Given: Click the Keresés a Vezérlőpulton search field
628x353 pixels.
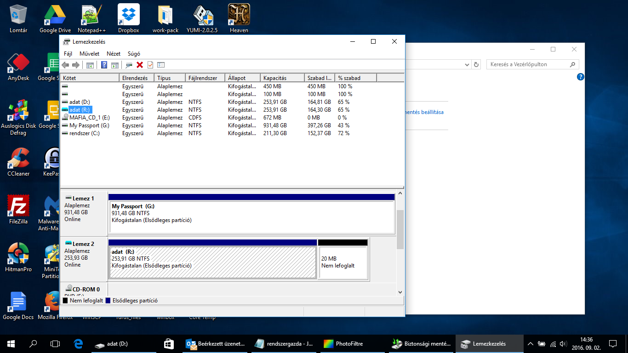Looking at the screenshot, I should tap(529, 64).
